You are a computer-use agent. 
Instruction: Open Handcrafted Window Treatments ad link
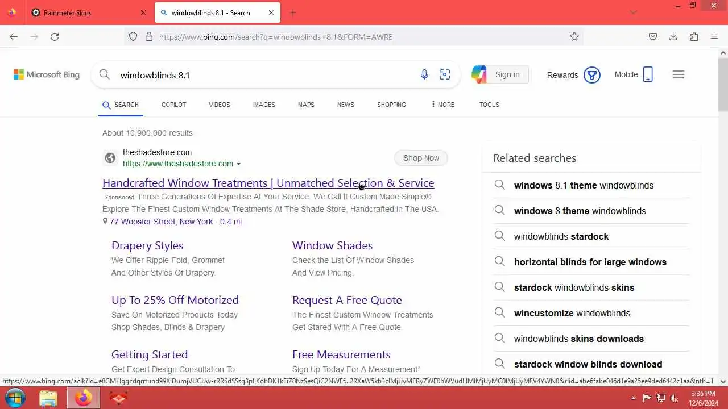pos(268,183)
